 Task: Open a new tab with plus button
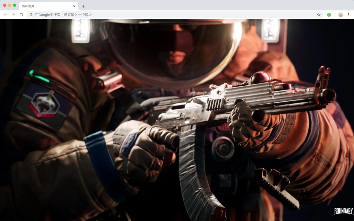pos(84,6)
